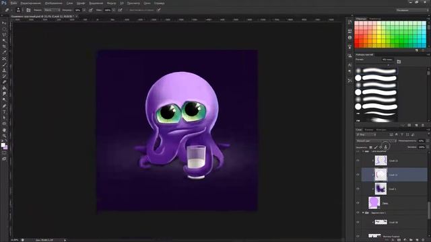The image size is (431, 242).
Task: Collapse the top layer group triangle
Action: [x=363, y=151]
